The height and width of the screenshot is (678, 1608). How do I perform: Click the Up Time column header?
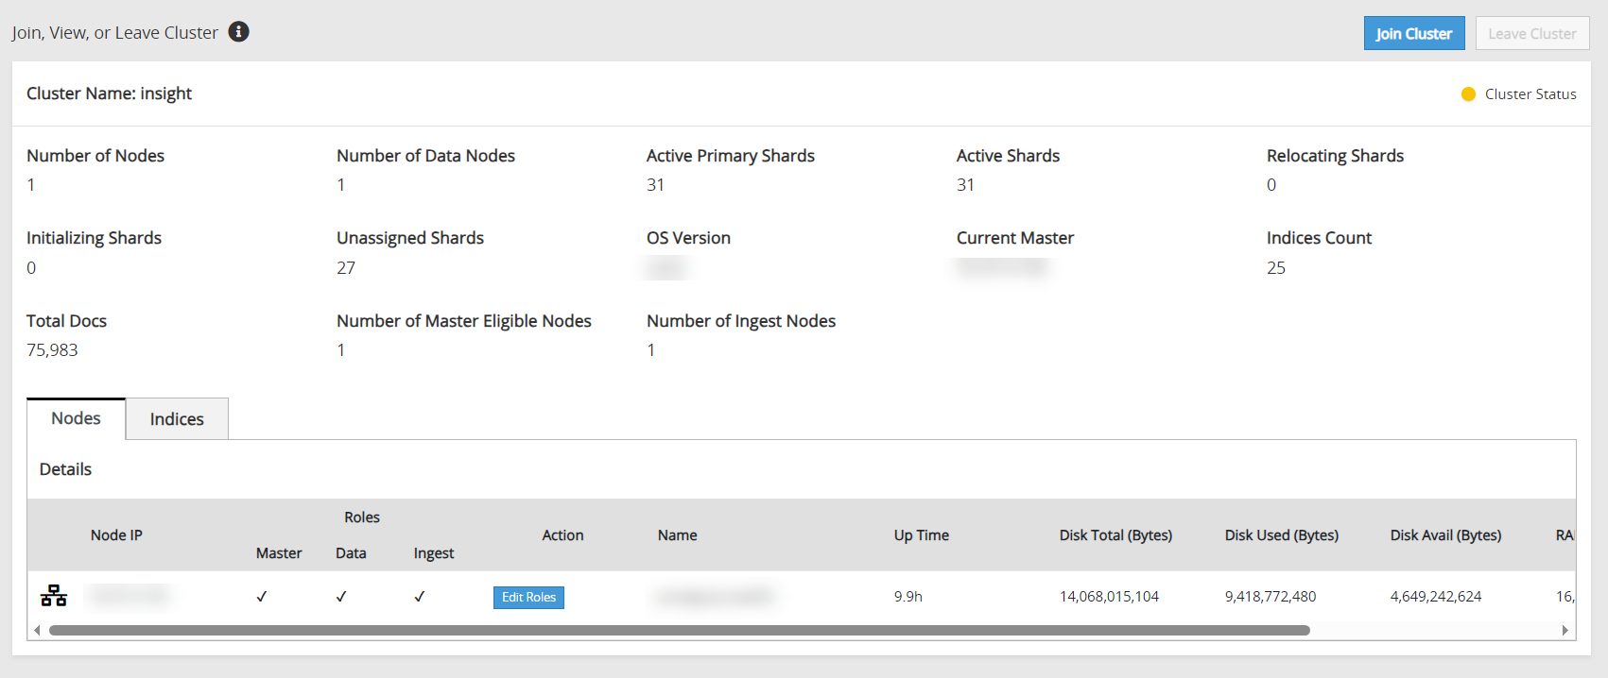921,535
